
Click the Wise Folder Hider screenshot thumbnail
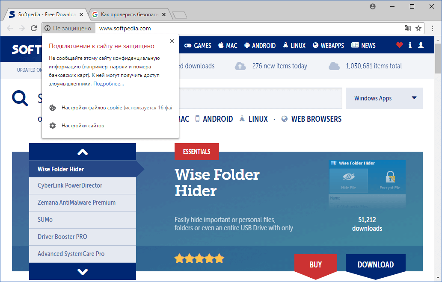point(367,185)
